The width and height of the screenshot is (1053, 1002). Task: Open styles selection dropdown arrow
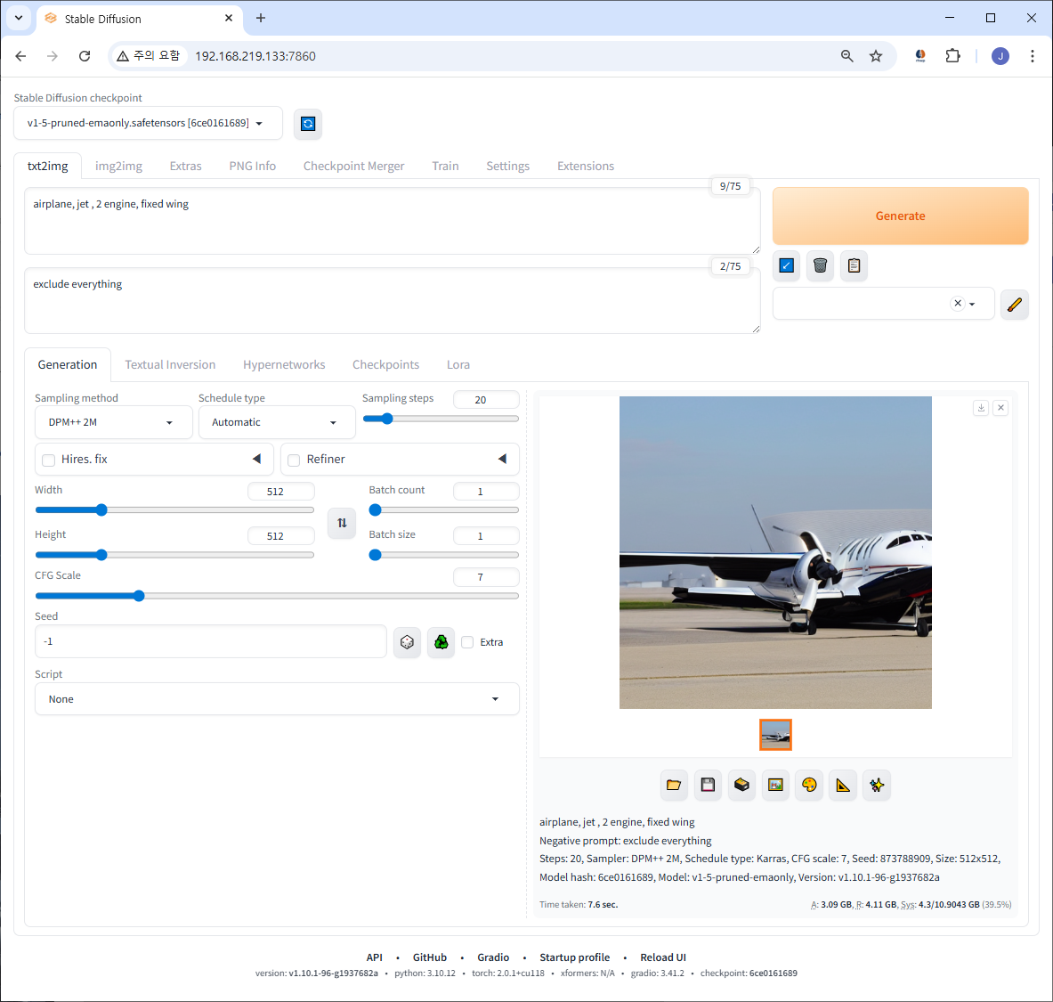[972, 304]
